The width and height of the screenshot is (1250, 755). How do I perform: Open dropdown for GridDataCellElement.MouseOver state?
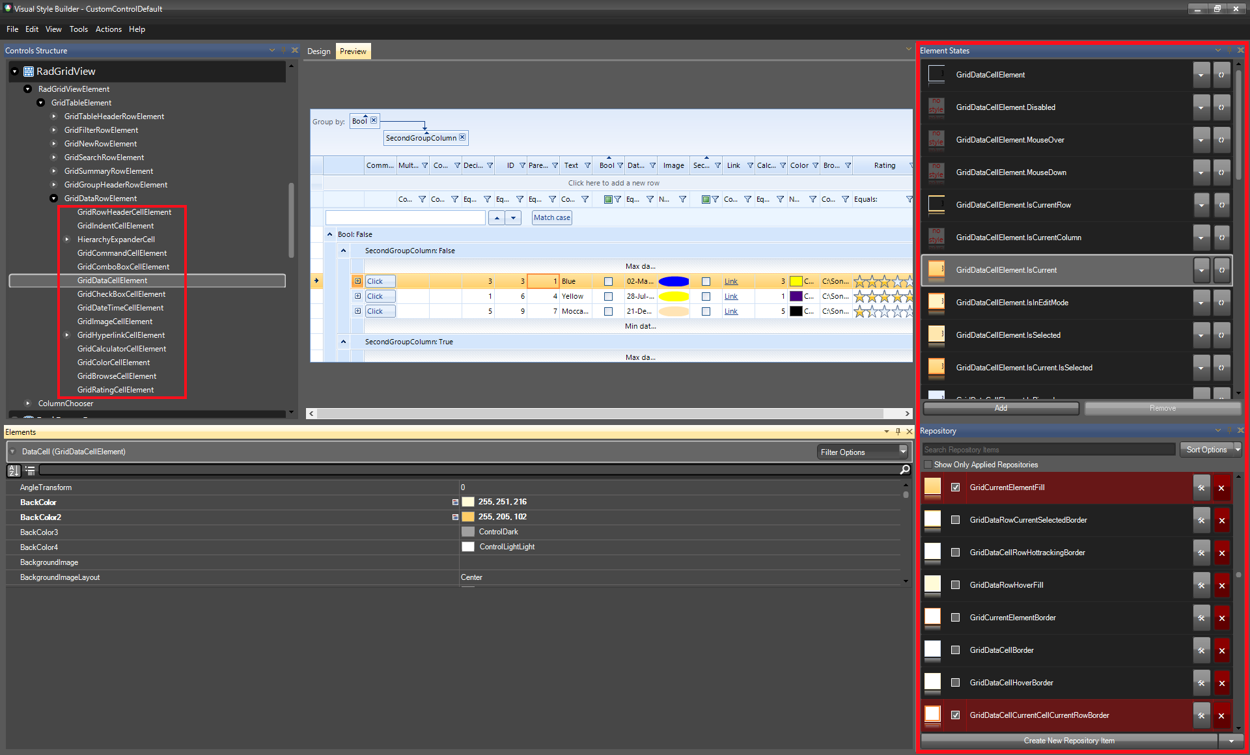(x=1201, y=140)
